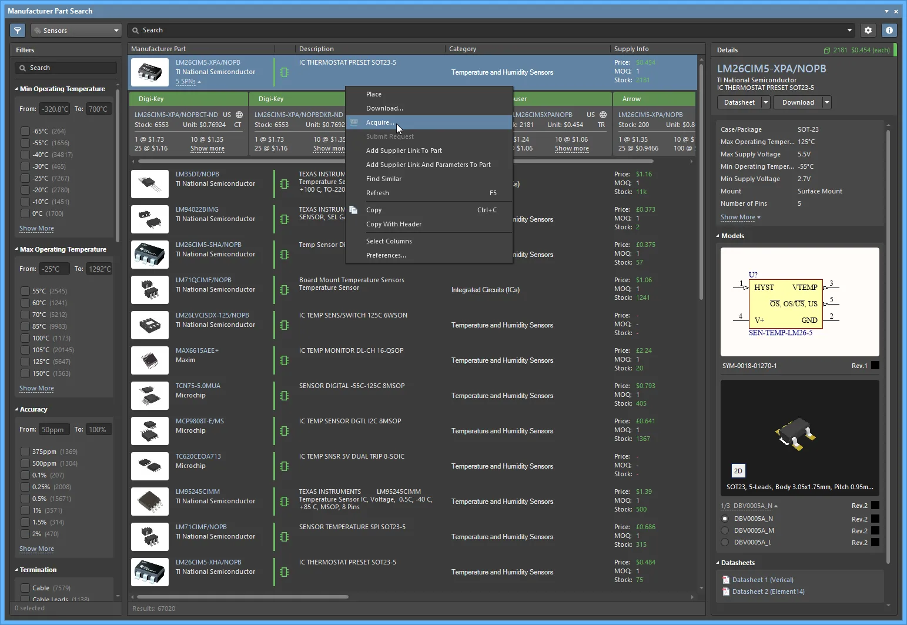Click component icon beside TCN75-5.0MUA
907x625 pixels.
(x=285, y=396)
